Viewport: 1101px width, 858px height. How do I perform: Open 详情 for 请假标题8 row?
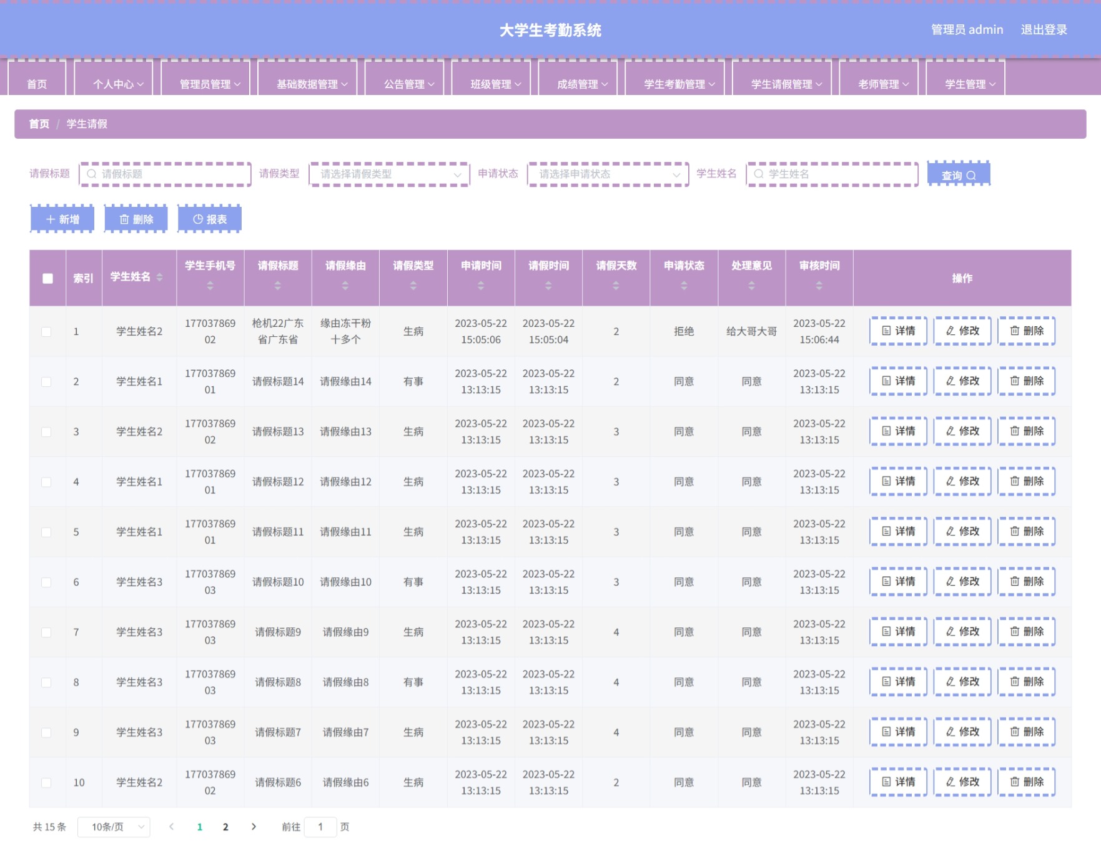click(899, 681)
